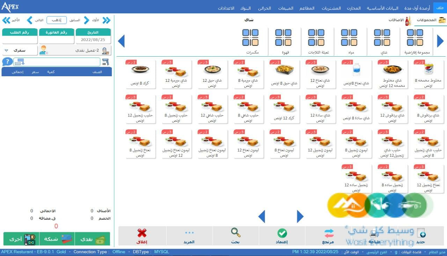Click the إعتماد green checkmark icon
Image resolution: width=447 pixels, height=256 pixels.
tap(282, 233)
